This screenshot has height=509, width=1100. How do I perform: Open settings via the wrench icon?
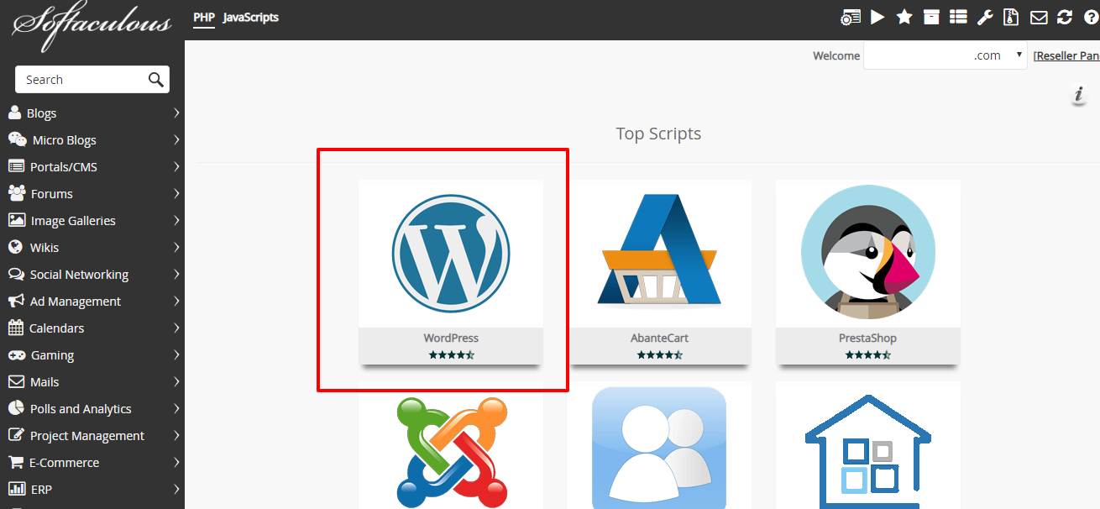[x=985, y=17]
